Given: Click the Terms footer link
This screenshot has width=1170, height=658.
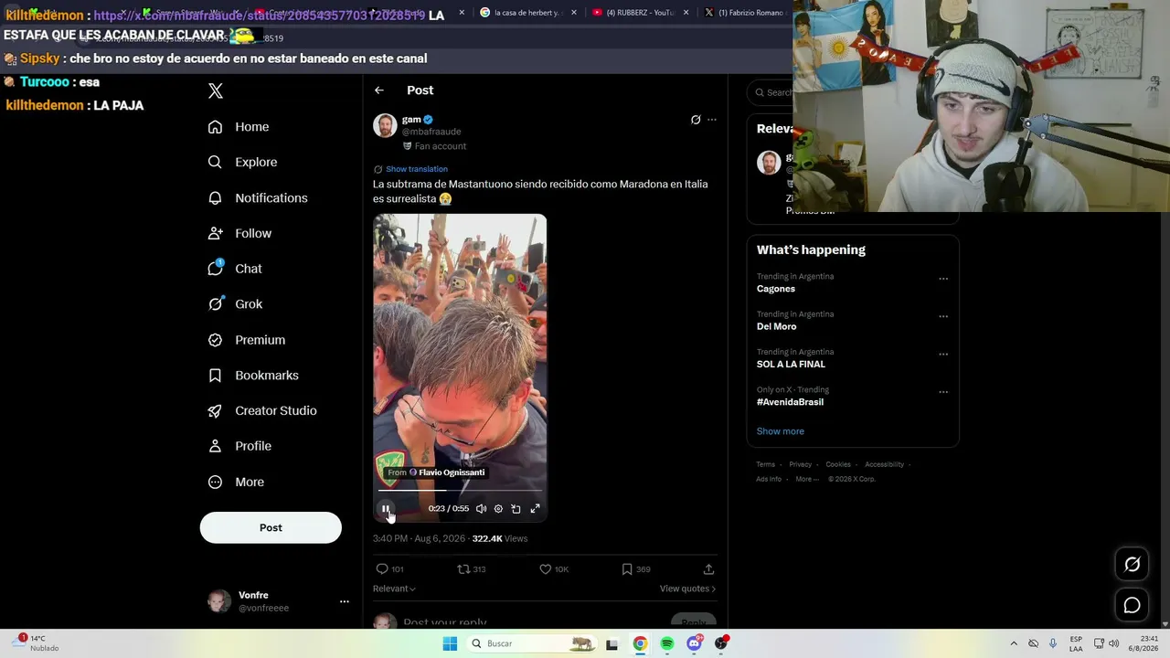Looking at the screenshot, I should point(765,464).
